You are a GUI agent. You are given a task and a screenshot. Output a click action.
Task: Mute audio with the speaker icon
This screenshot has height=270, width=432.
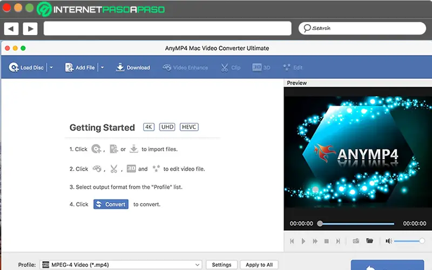click(388, 241)
